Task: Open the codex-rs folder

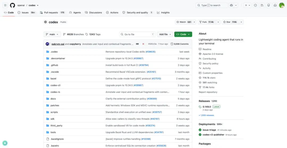Action: [x=55, y=92]
